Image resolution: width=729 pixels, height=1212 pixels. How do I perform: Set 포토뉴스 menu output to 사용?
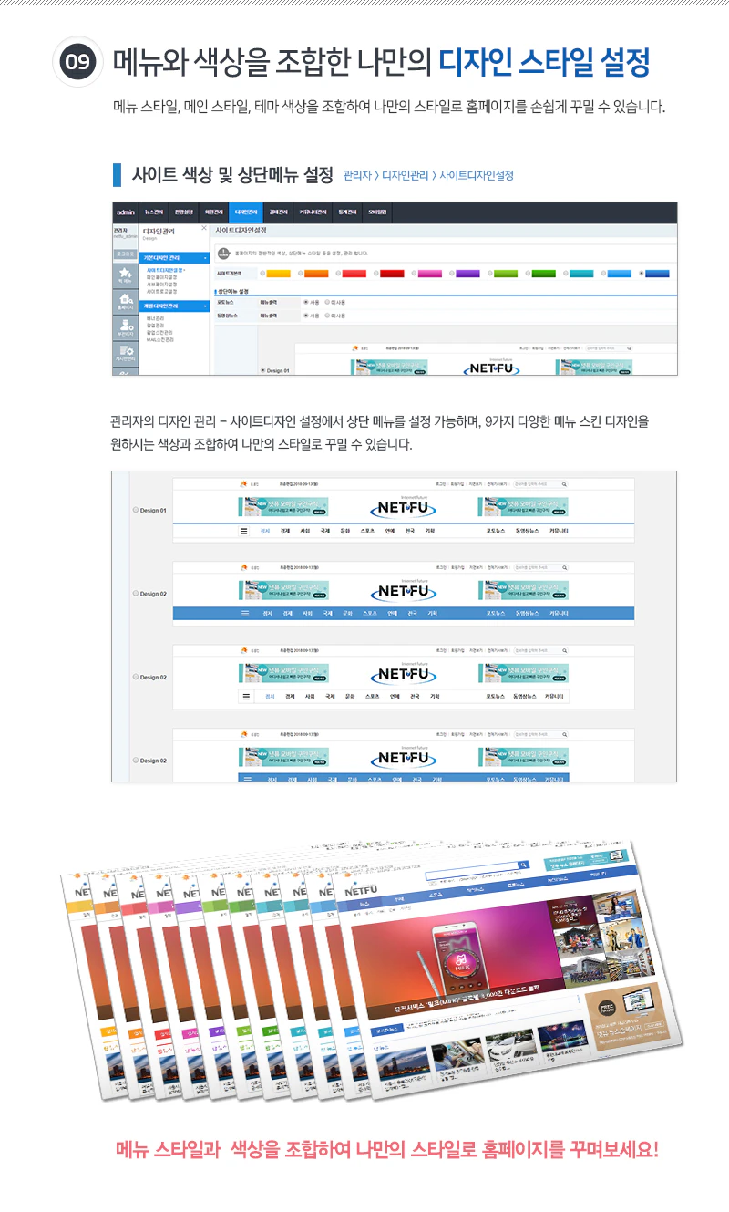(x=306, y=302)
